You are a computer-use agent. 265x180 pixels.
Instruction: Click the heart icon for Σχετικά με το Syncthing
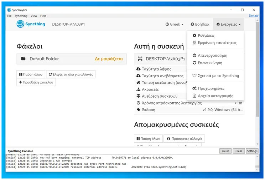194,76
